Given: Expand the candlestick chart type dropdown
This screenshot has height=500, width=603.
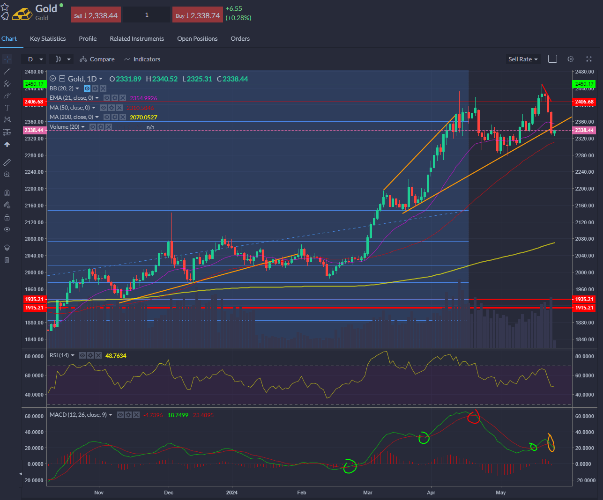Looking at the screenshot, I should (x=63, y=59).
